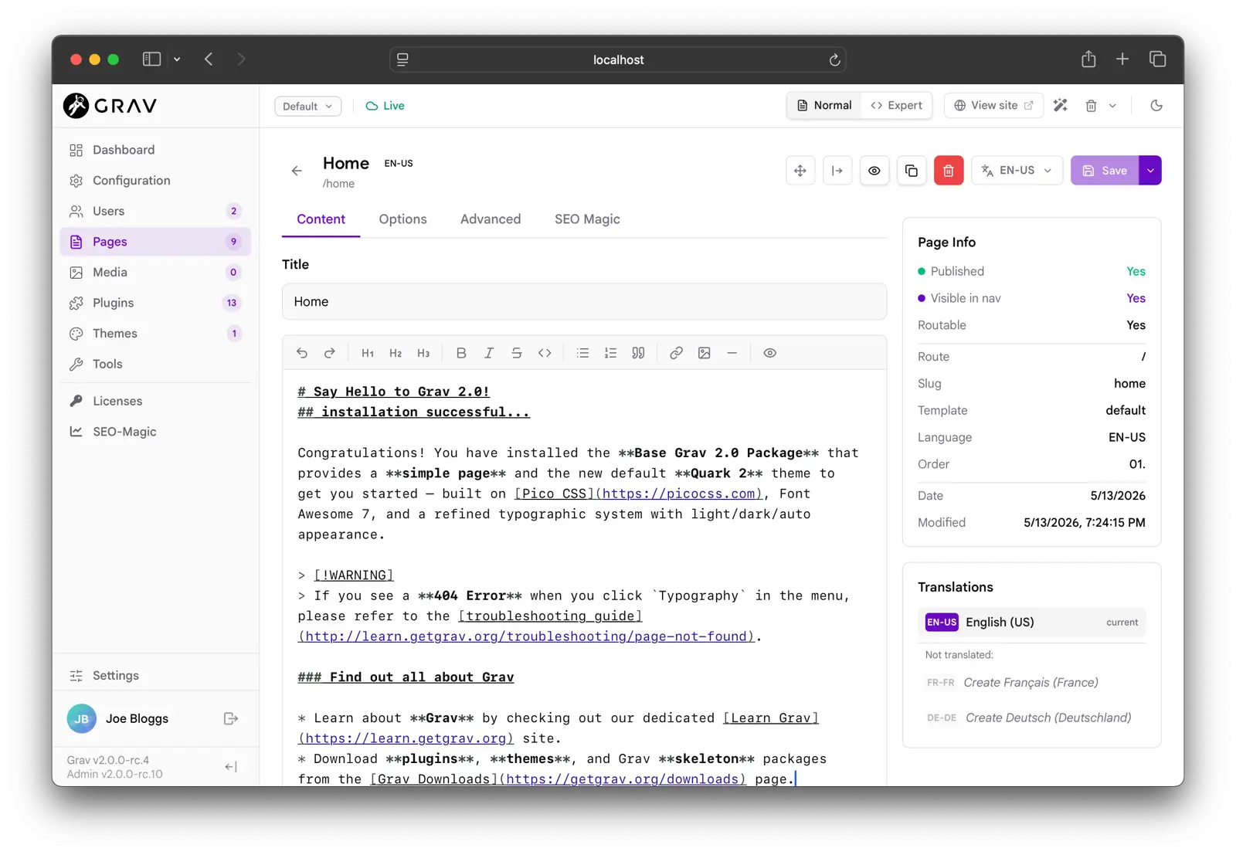Open Pages in sidebar
This screenshot has height=855, width=1236.
(155, 242)
